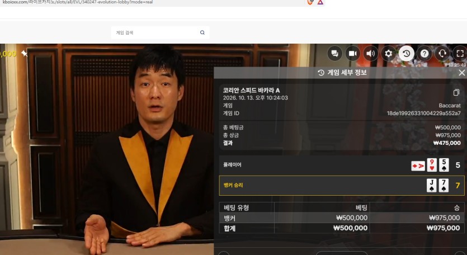
Task: Toggle the video camera settings icon
Action: (353, 54)
